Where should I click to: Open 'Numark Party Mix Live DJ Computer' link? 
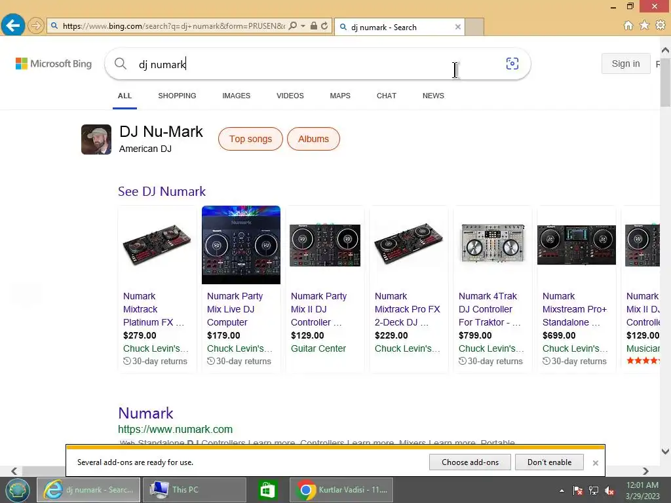point(235,309)
